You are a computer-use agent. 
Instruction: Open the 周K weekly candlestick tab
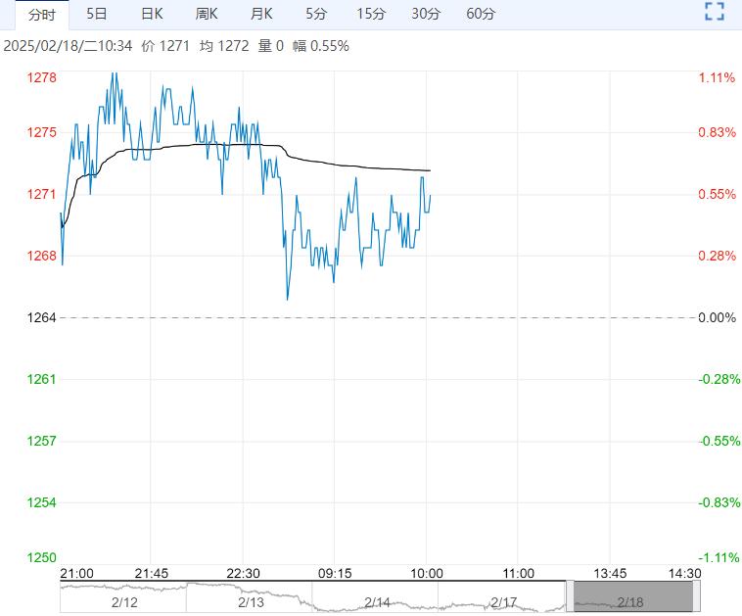click(x=207, y=14)
